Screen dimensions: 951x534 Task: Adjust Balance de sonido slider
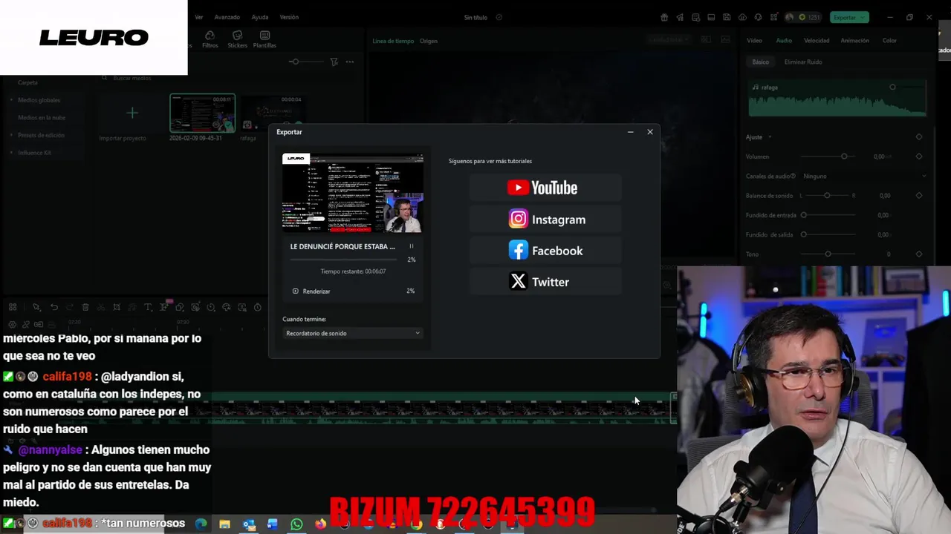click(x=827, y=196)
